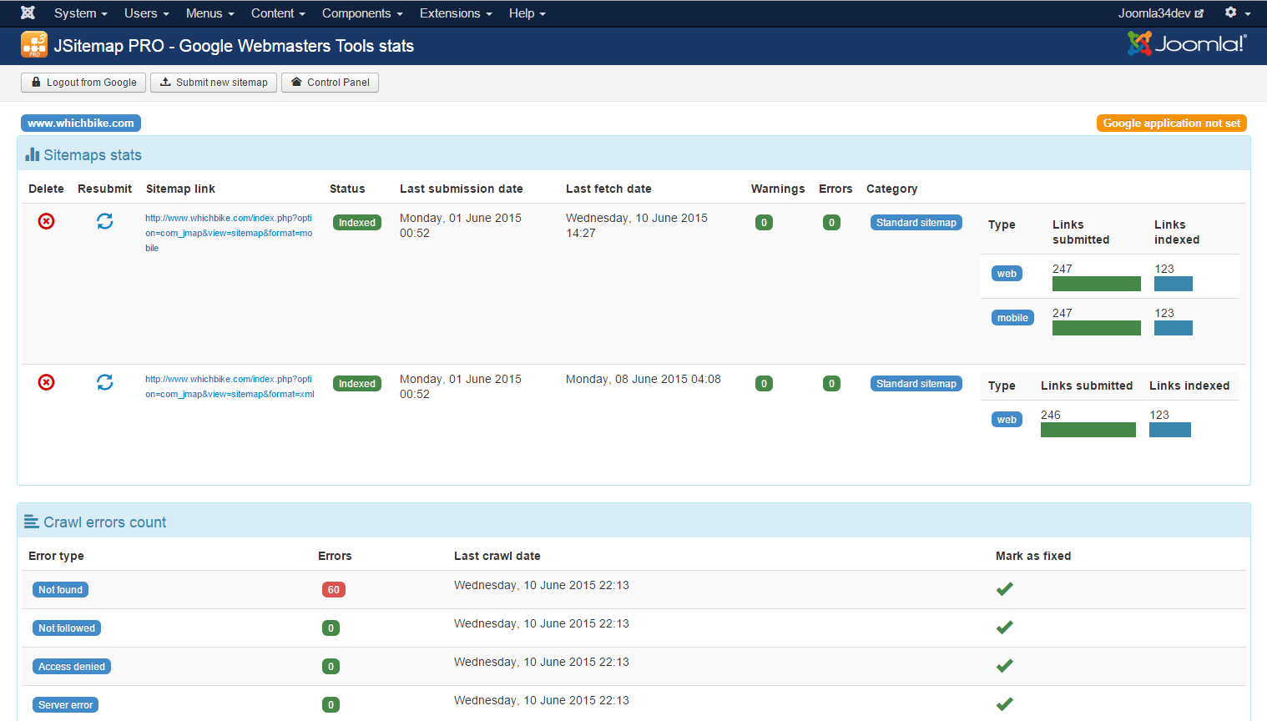Click the www.whichbike.com label
This screenshot has width=1267, height=721.
click(81, 124)
